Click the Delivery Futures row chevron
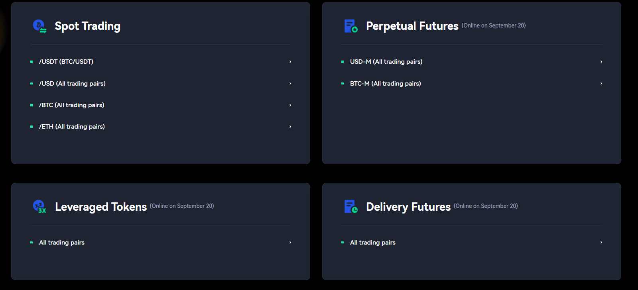638x290 pixels. (x=601, y=243)
